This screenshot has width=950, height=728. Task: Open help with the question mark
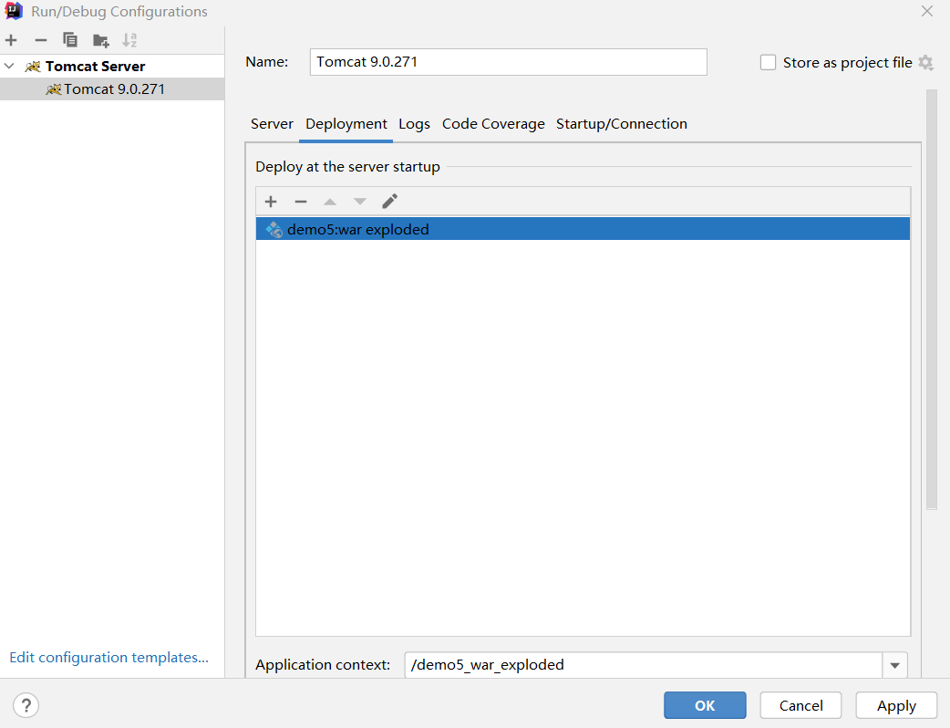point(26,705)
